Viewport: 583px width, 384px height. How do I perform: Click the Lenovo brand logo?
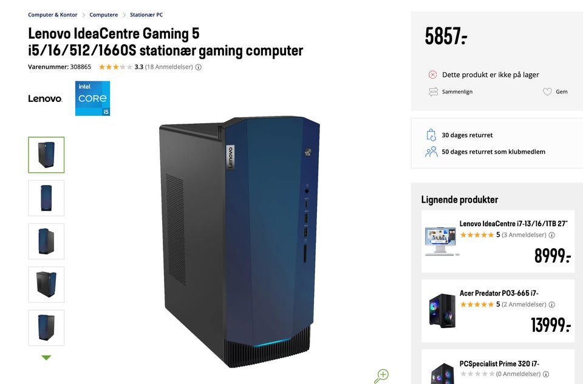pyautogui.click(x=45, y=98)
